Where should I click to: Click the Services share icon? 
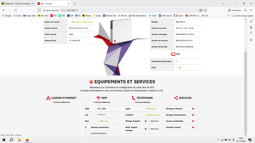tap(176, 98)
